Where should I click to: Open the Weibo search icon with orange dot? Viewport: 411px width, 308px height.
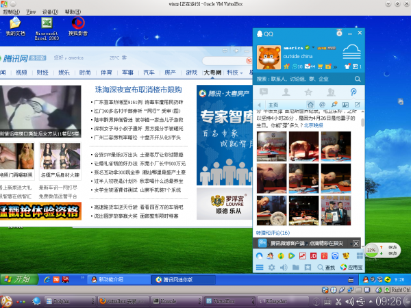334,105
